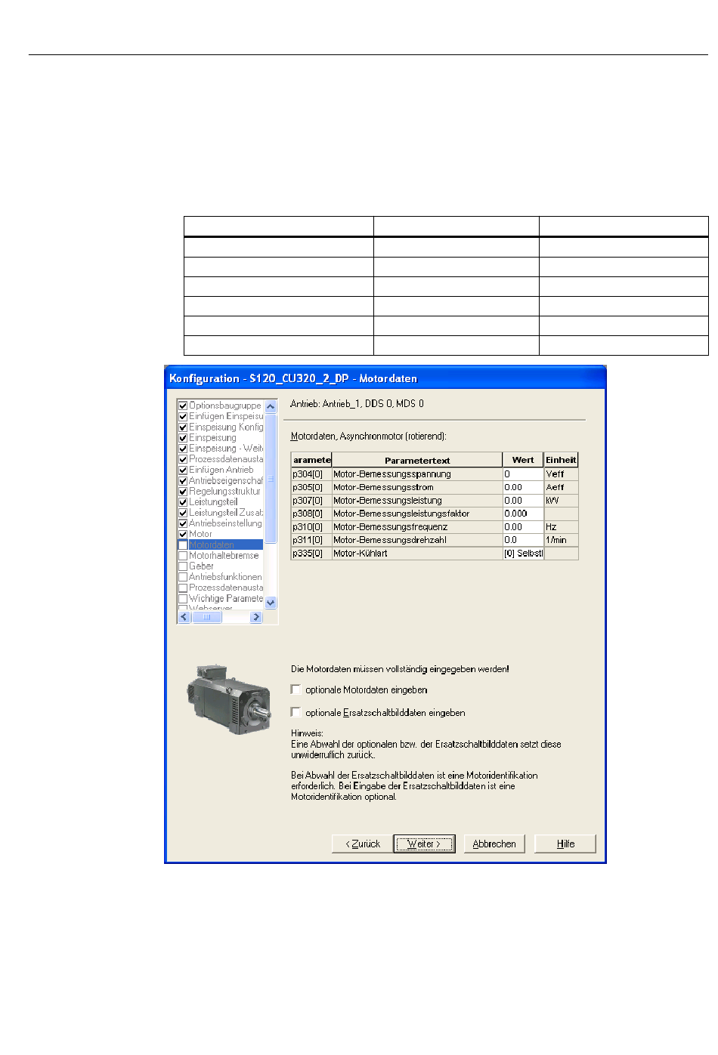The image size is (718, 1055).
Task: Toggle Geber step checkbox
Action: [183, 566]
